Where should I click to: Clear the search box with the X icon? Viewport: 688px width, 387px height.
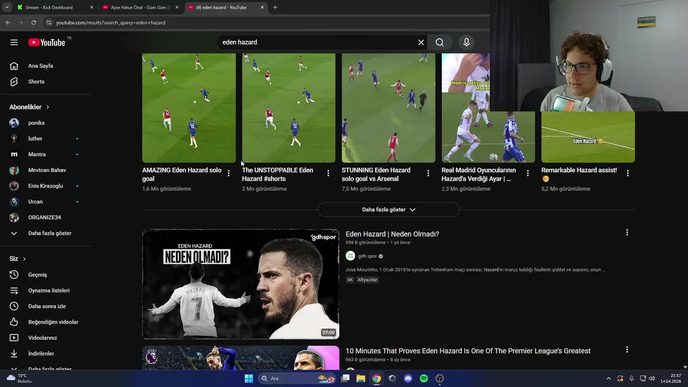tap(421, 42)
